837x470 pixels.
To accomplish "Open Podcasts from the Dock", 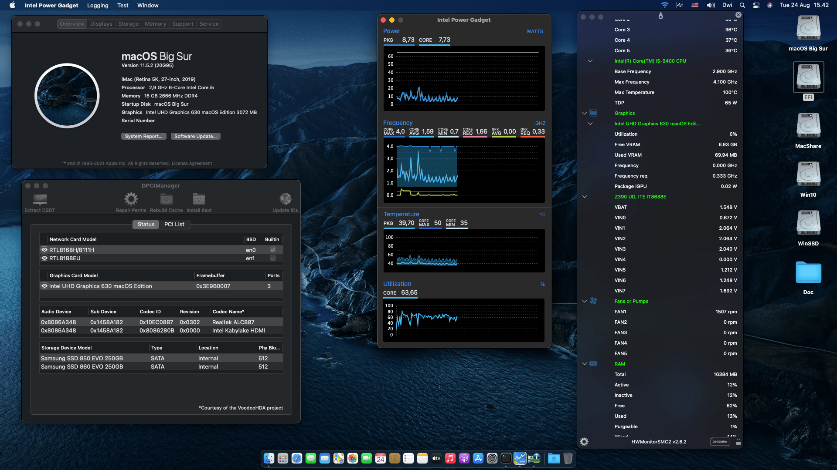I will pos(464,458).
